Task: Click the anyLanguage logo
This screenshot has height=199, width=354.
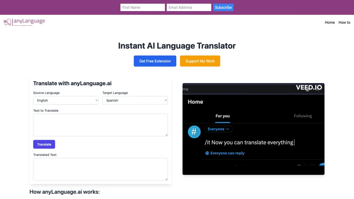Action: click(x=25, y=22)
